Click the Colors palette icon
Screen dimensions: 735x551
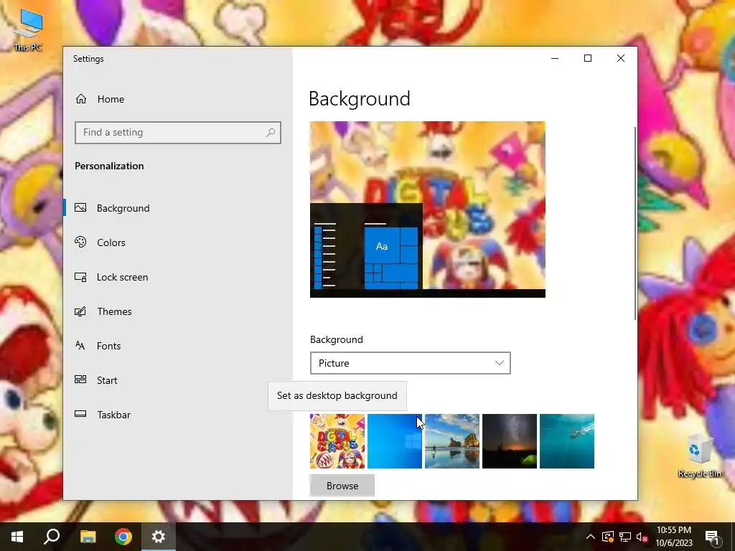tap(80, 242)
